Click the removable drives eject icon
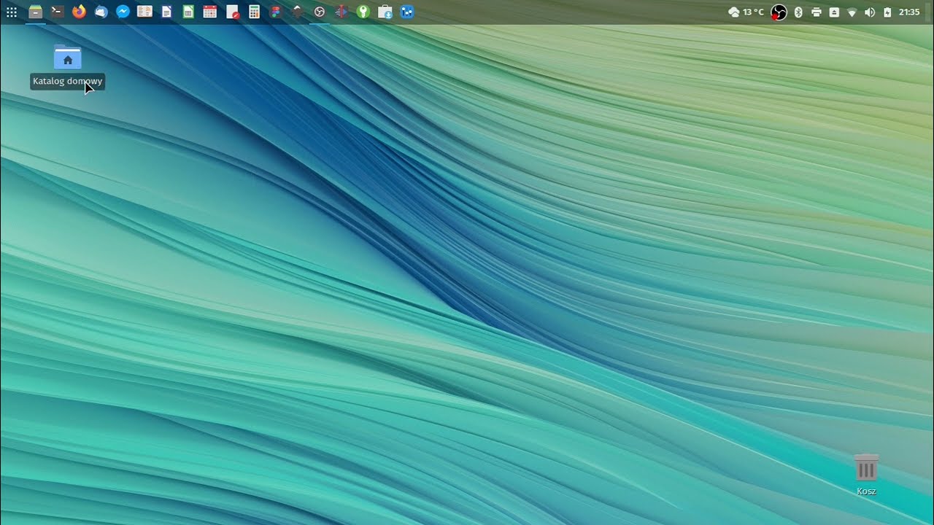Viewport: 934px width, 525px height. pos(834,12)
